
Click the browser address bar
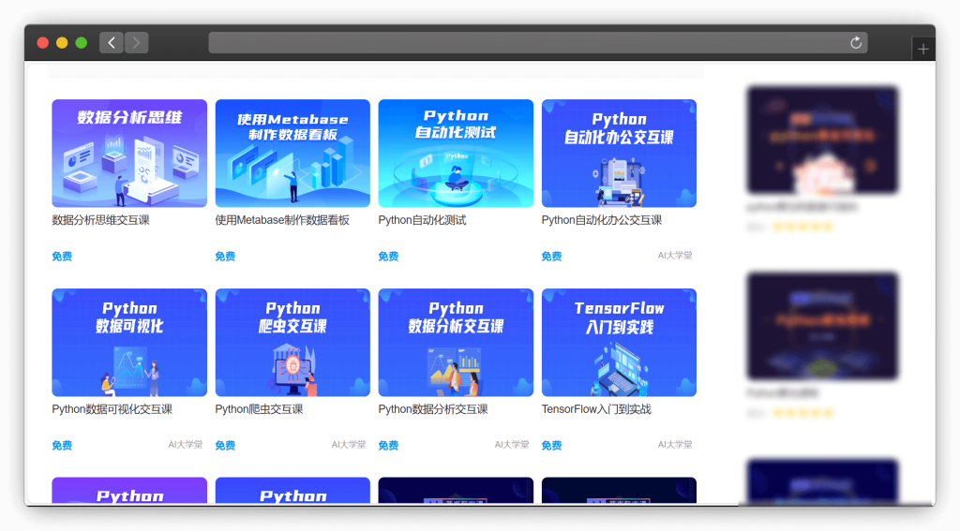537,43
